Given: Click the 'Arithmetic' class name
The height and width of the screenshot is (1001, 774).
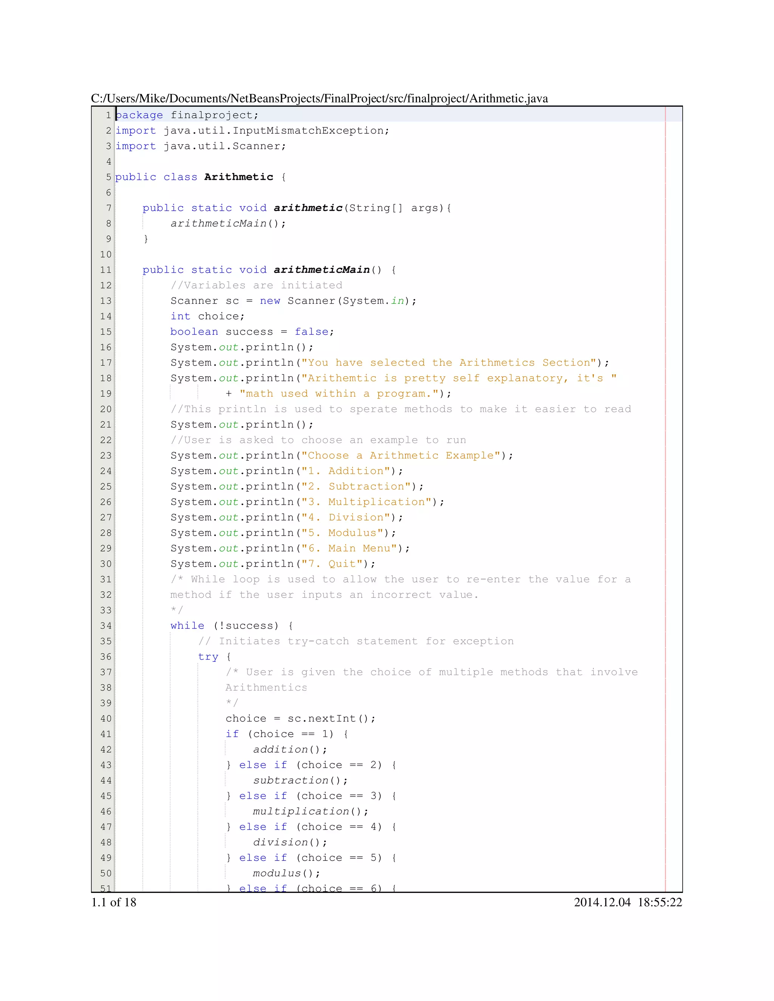Looking at the screenshot, I should [238, 177].
